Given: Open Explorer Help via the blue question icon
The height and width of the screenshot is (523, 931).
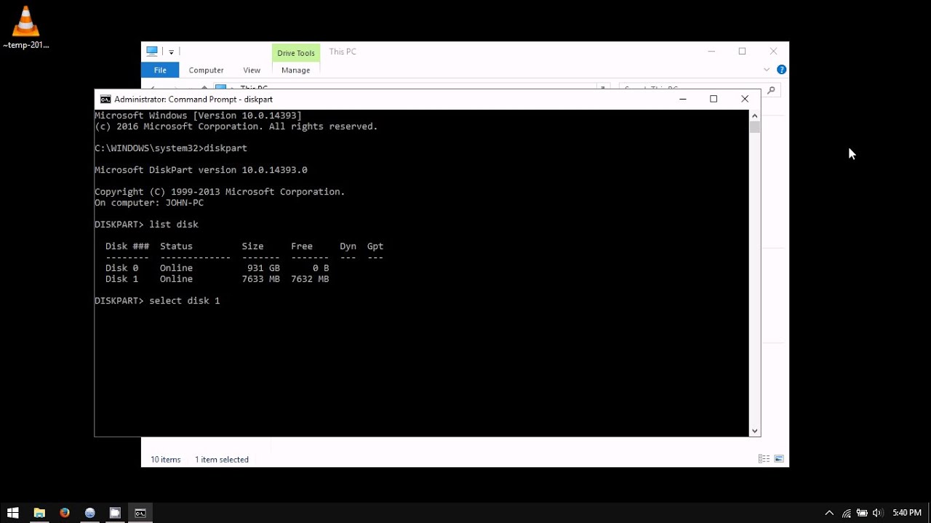Looking at the screenshot, I should (781, 70).
